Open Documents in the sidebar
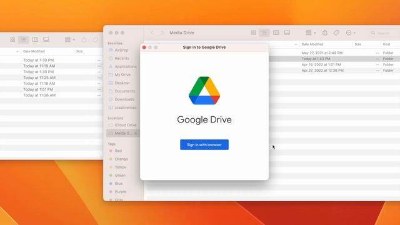 (x=122, y=91)
